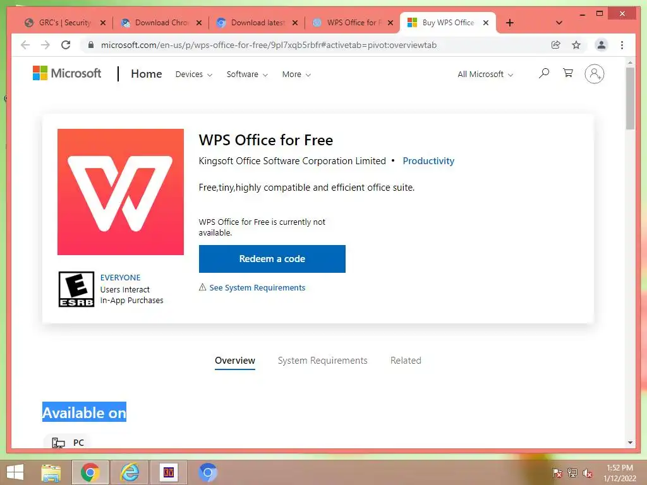Close the GRC's Security tab
647x485 pixels.
pyautogui.click(x=103, y=23)
